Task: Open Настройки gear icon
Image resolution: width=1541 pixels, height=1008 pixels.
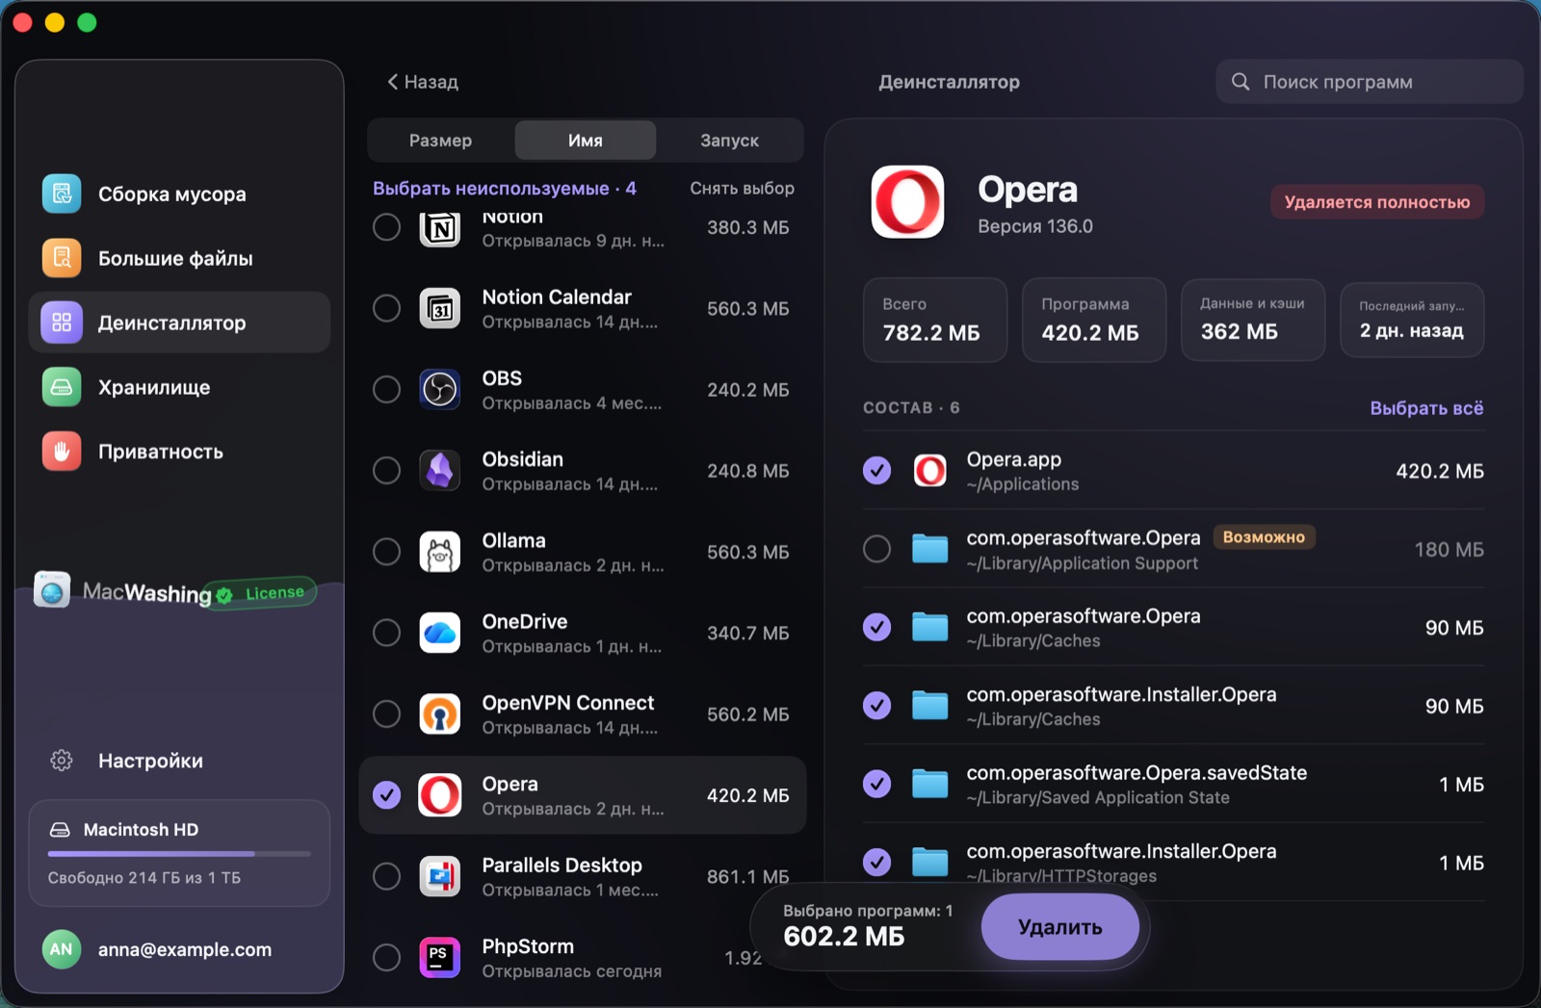Action: (62, 761)
